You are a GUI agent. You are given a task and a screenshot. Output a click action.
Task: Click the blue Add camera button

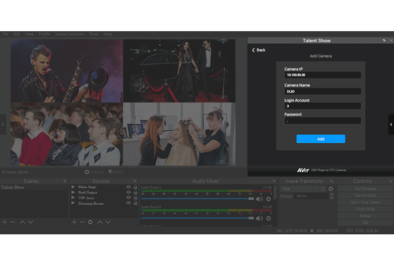(x=320, y=139)
